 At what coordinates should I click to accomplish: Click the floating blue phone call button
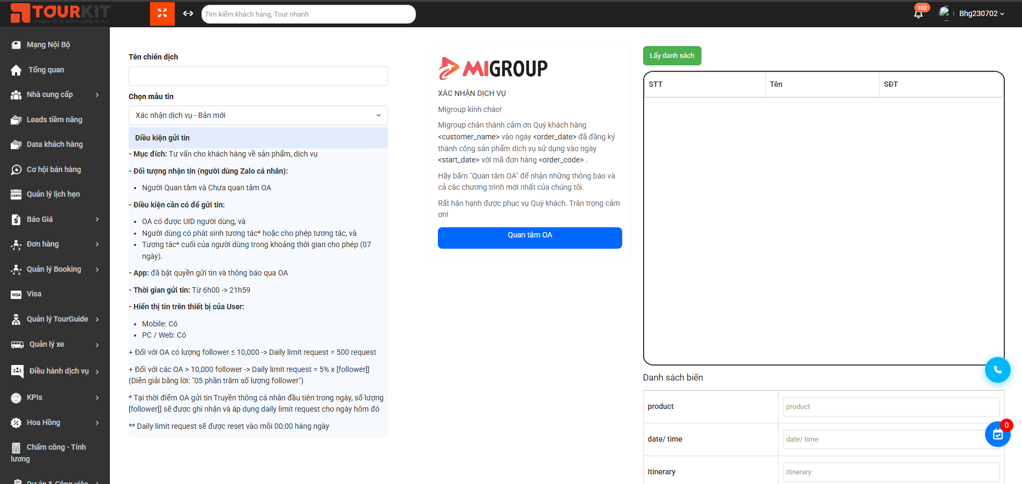(997, 370)
